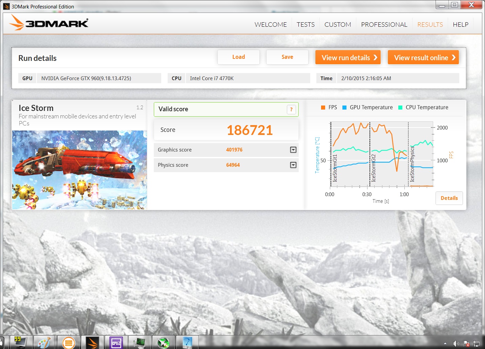Click the green CPU Temperature legend swatch

400,108
